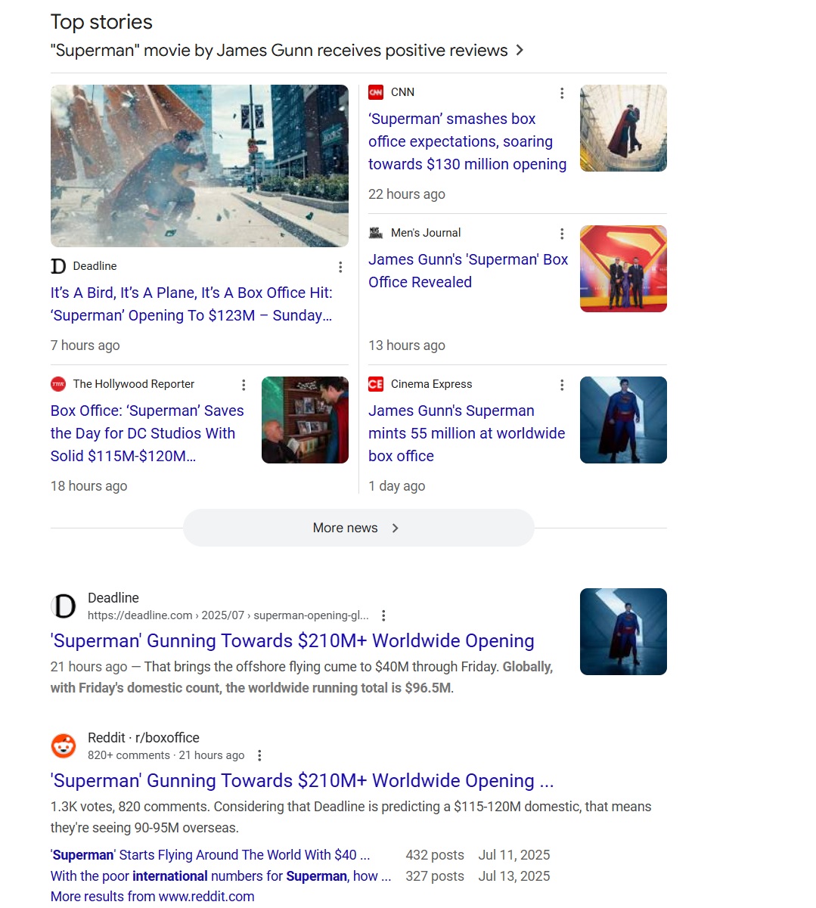The height and width of the screenshot is (908, 816).
Task: Open 'It's A Bird, It's A Plane' Deadline article
Action: [x=191, y=304]
